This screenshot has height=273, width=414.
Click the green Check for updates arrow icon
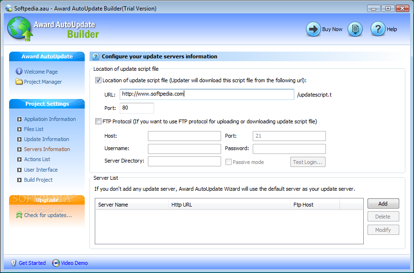19,215
